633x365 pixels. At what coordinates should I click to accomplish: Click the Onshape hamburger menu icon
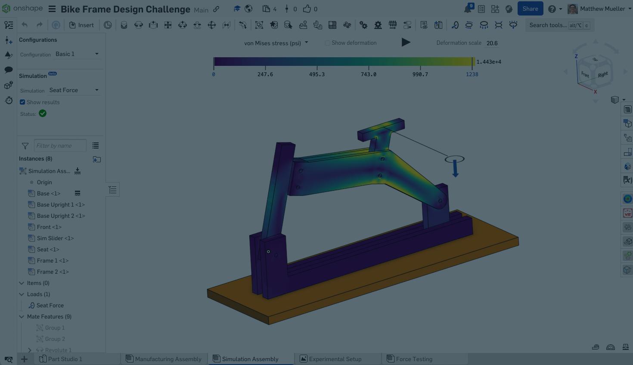52,9
